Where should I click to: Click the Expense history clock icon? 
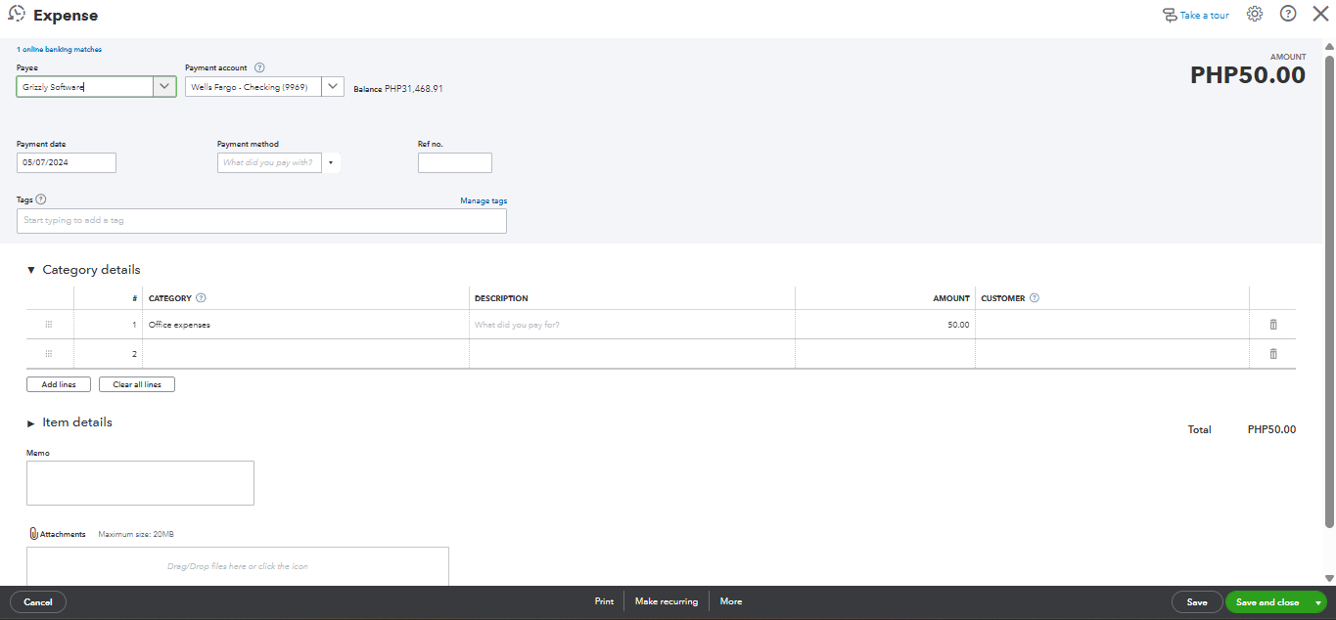click(17, 15)
